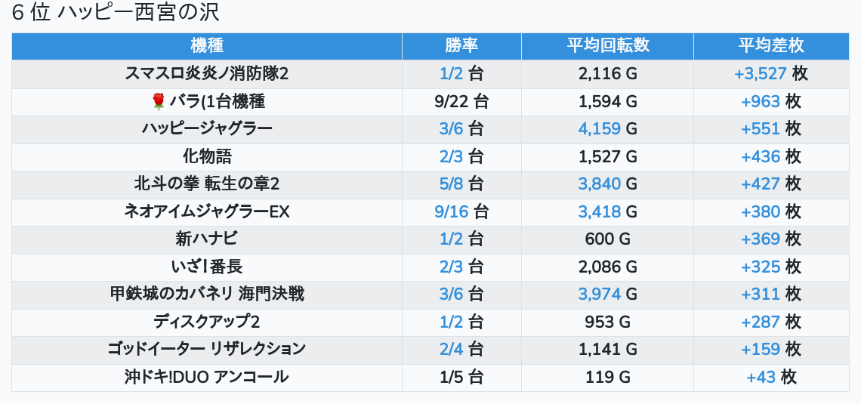Click the いざ!番長 machine name

(207, 267)
